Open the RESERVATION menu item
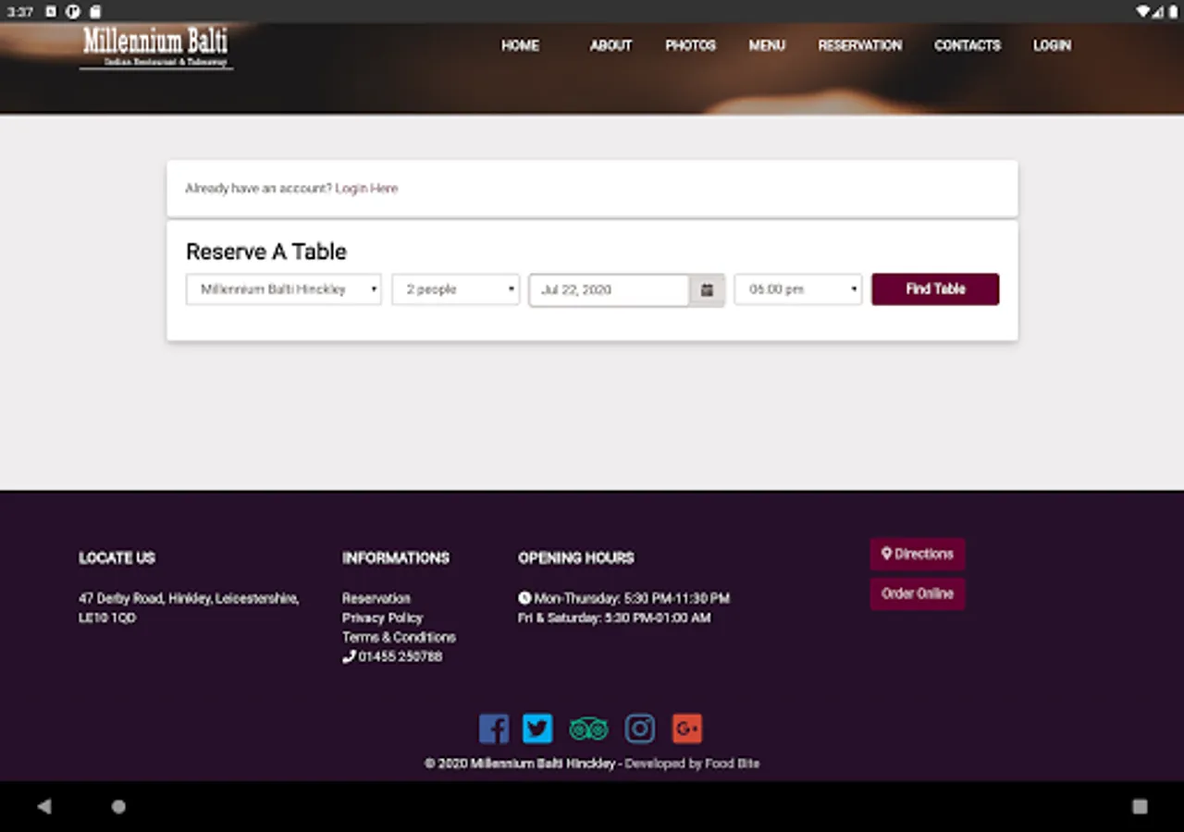Image resolution: width=1184 pixels, height=832 pixels. click(859, 45)
